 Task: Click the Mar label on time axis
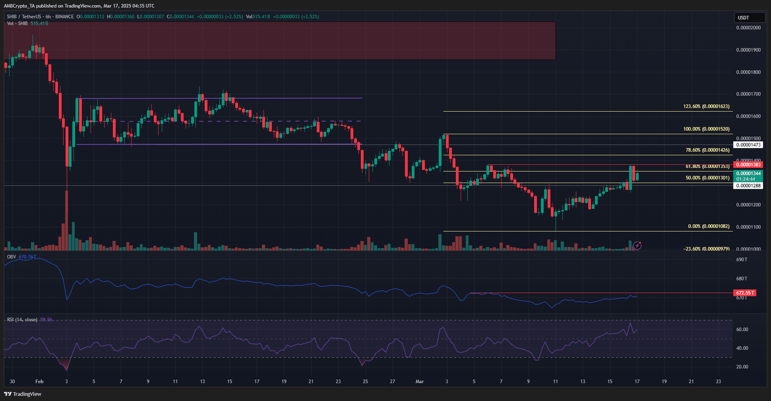coord(420,381)
